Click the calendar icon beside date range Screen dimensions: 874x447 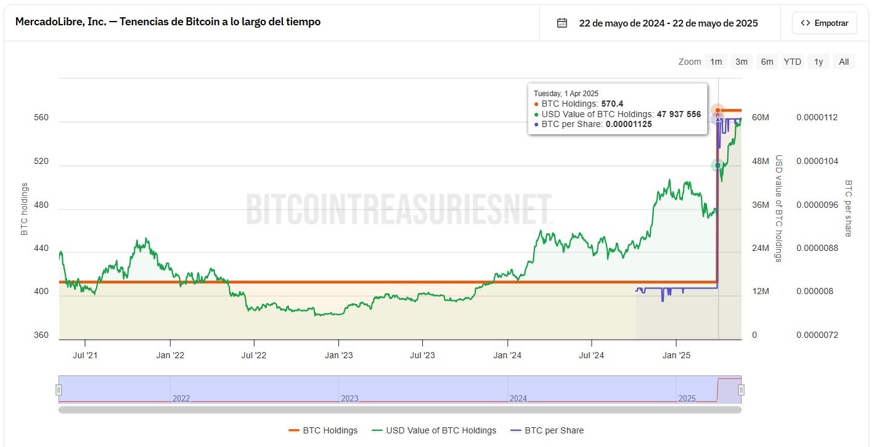(x=562, y=23)
